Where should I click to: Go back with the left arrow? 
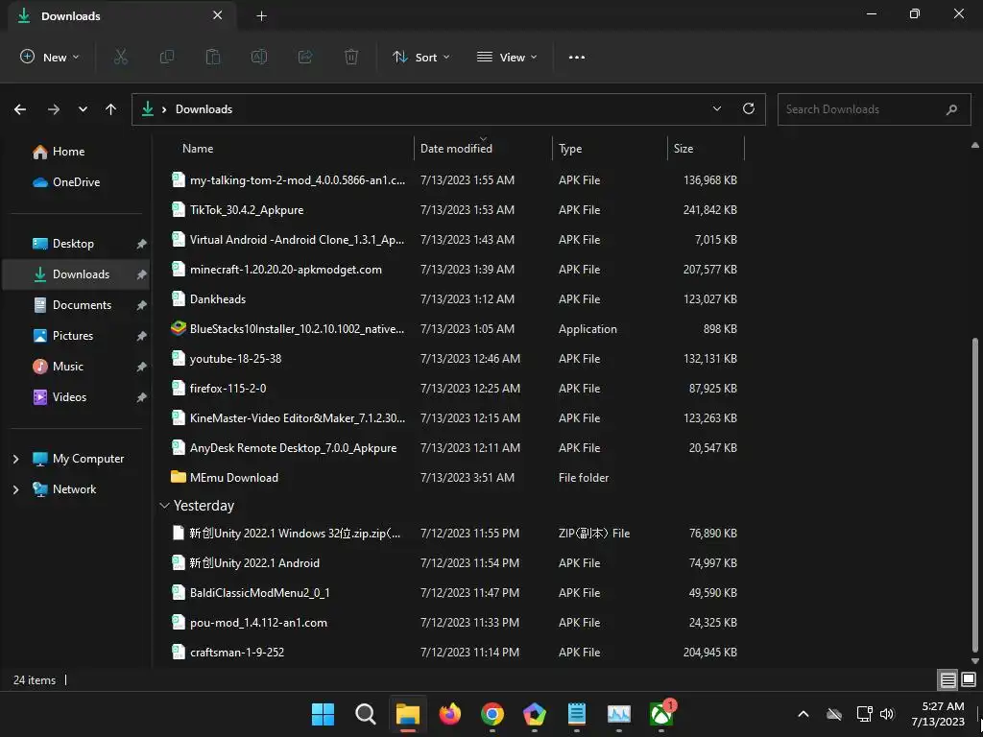[x=20, y=109]
